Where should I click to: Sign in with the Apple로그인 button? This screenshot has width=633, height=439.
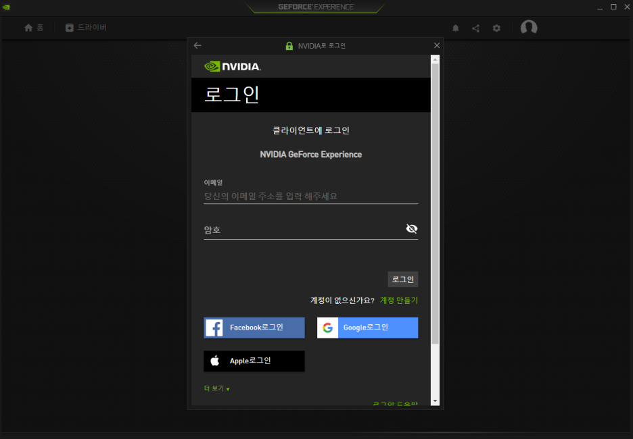(254, 361)
